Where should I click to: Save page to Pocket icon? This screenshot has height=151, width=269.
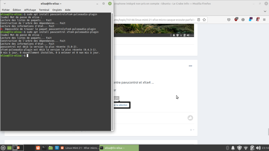pos(229,20)
